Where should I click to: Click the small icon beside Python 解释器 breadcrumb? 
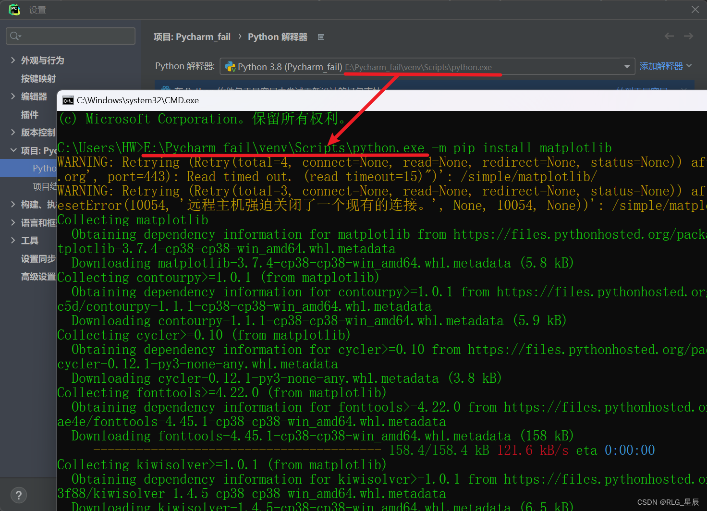pos(321,36)
